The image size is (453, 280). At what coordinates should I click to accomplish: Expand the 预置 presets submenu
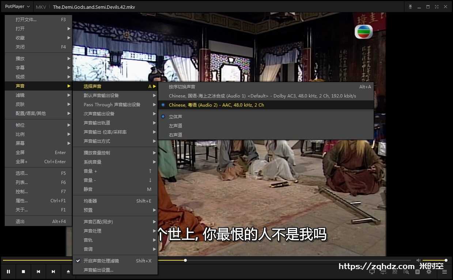(x=115, y=210)
